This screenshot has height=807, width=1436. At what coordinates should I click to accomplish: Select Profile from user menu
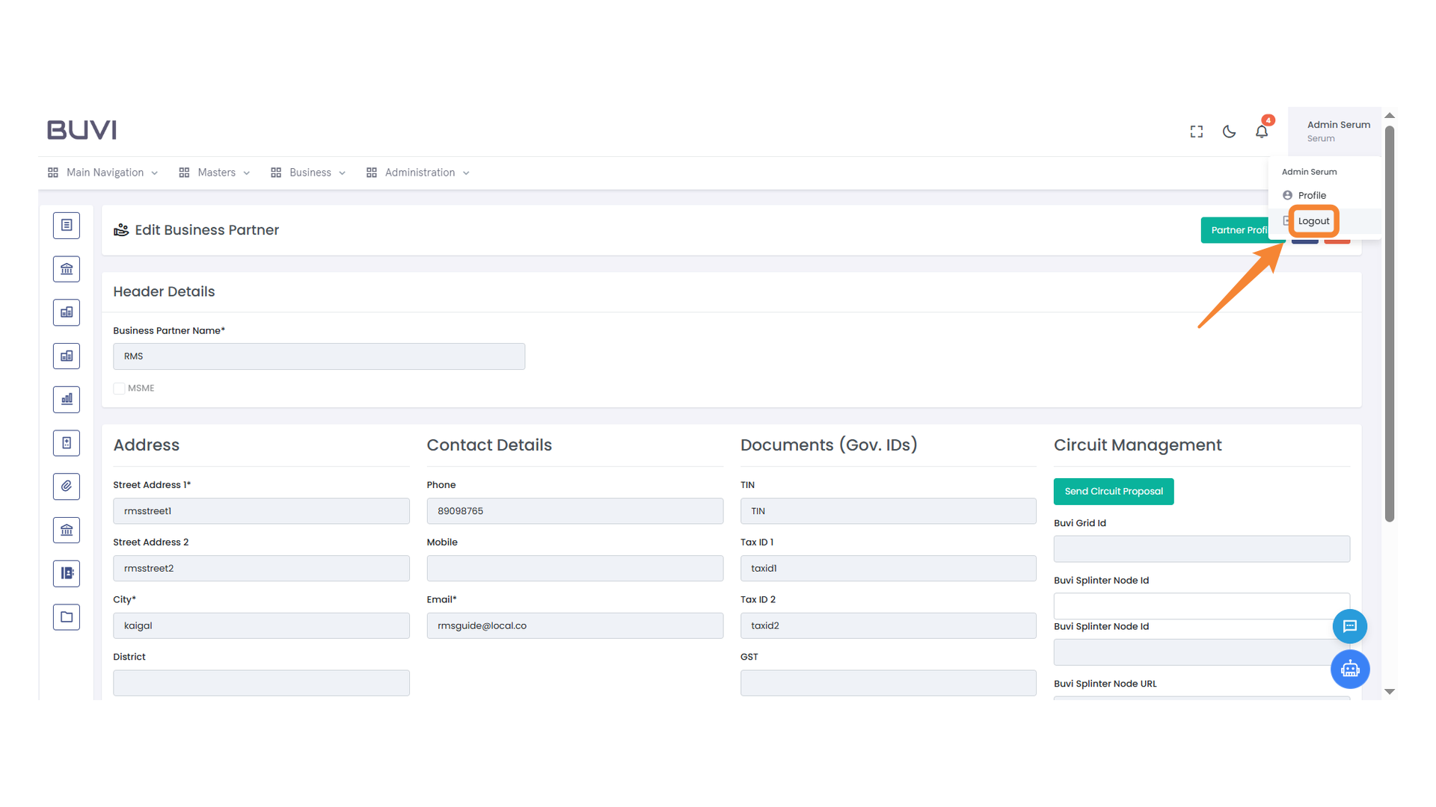[x=1311, y=195]
